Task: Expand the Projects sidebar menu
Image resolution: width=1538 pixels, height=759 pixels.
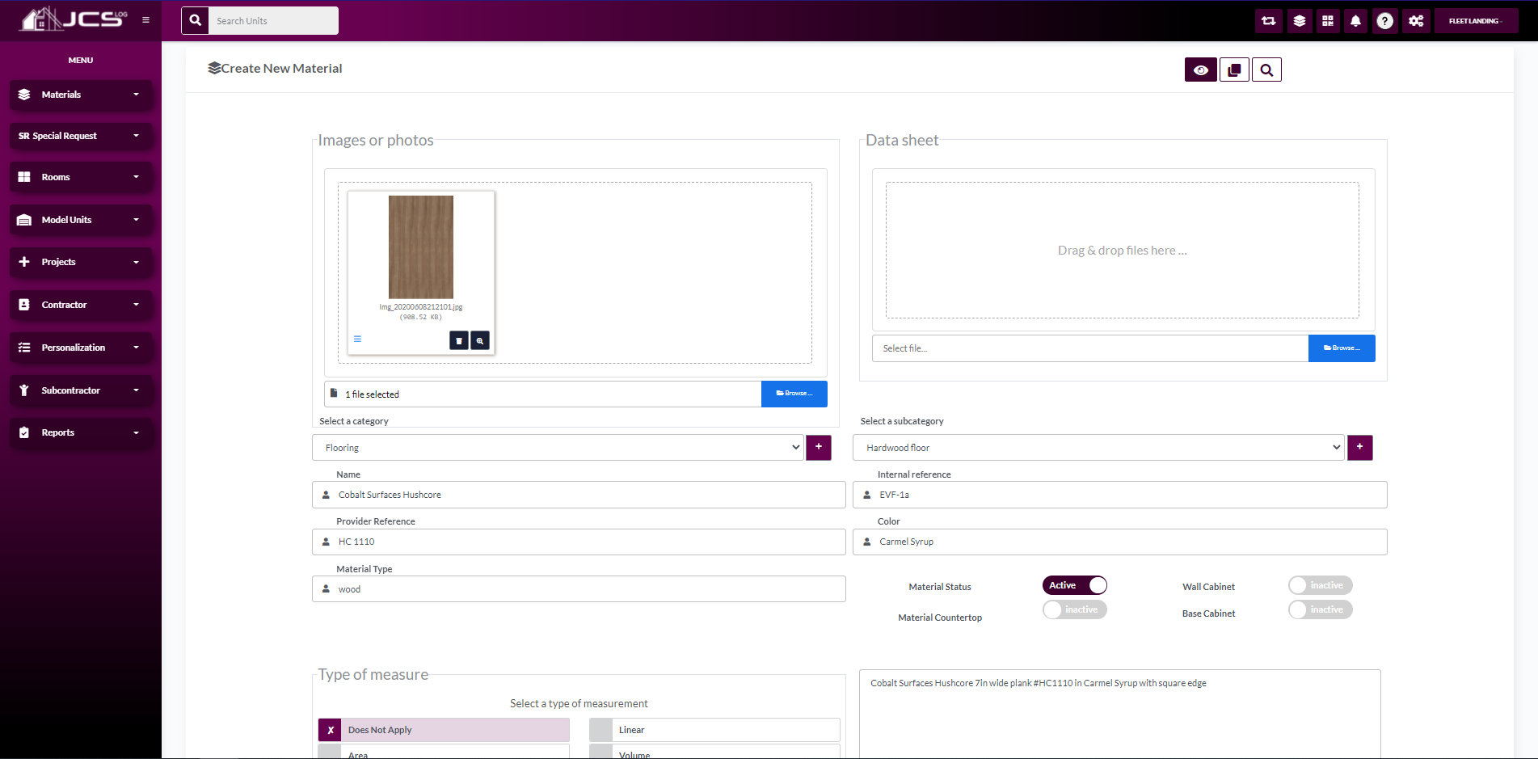Action: point(81,262)
